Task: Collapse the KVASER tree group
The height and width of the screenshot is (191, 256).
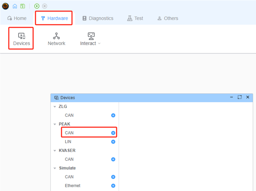Action: 55,151
